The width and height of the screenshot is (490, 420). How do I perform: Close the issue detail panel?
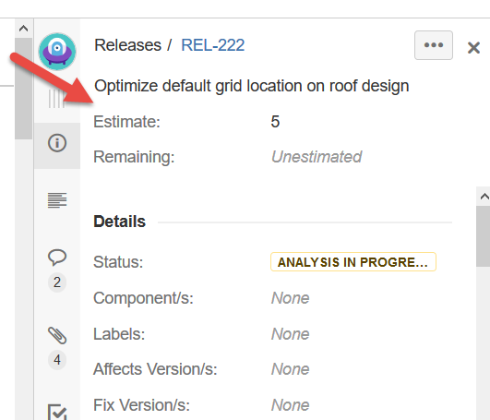tap(473, 48)
